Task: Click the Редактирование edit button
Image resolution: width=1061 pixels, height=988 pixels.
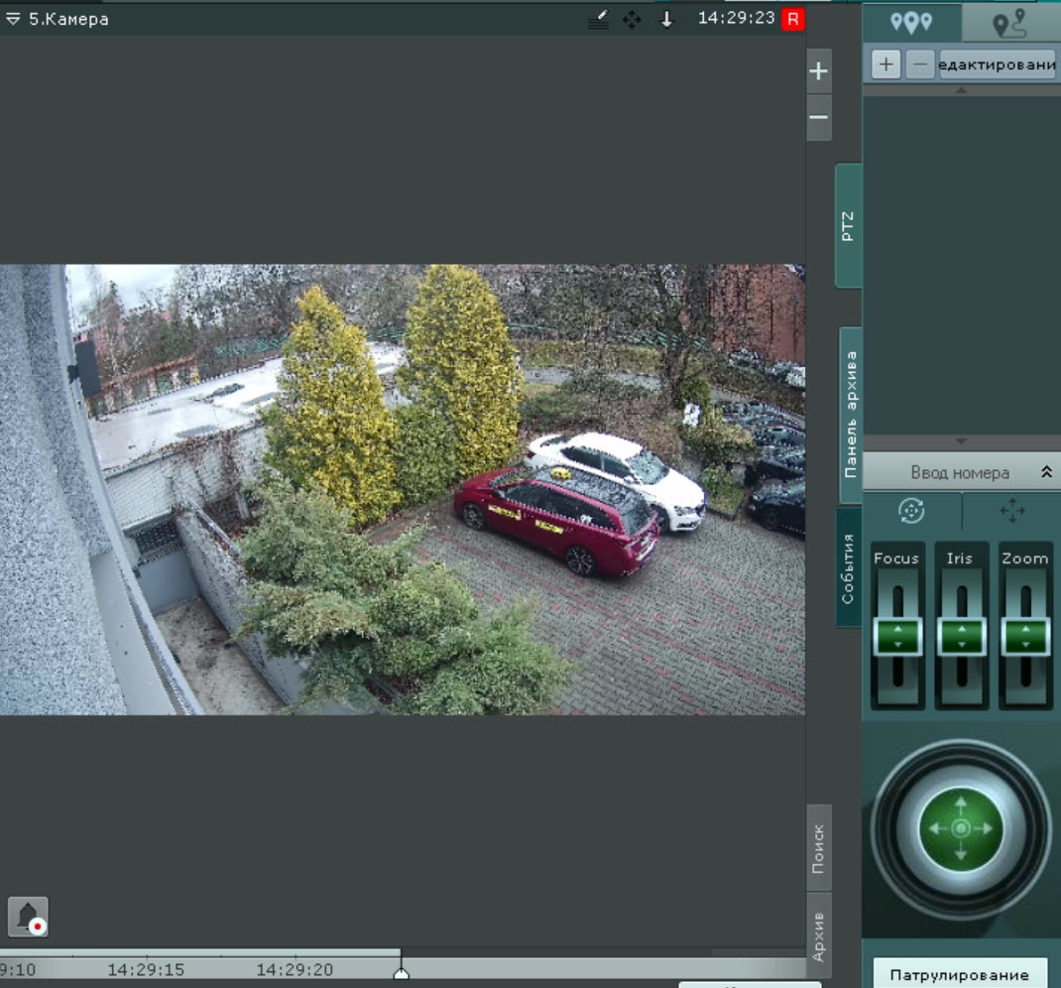Action: (x=997, y=64)
